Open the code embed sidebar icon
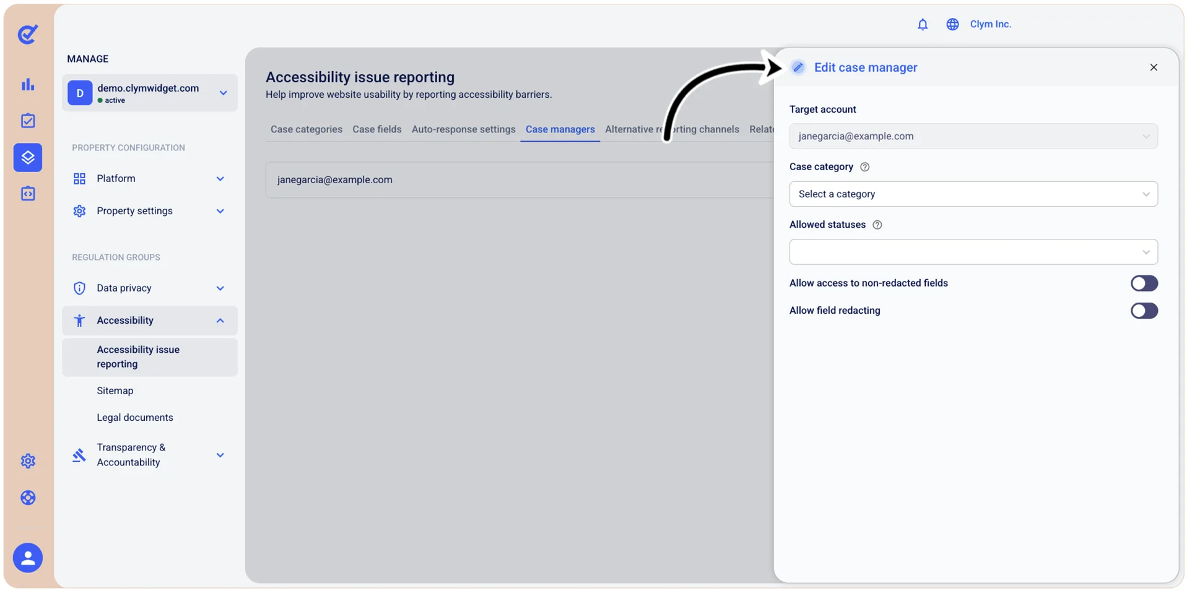The image size is (1187, 591). (x=28, y=194)
